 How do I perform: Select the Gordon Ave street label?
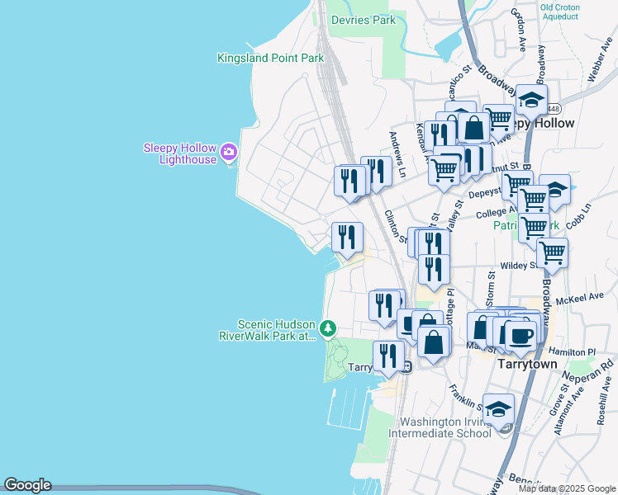519,30
